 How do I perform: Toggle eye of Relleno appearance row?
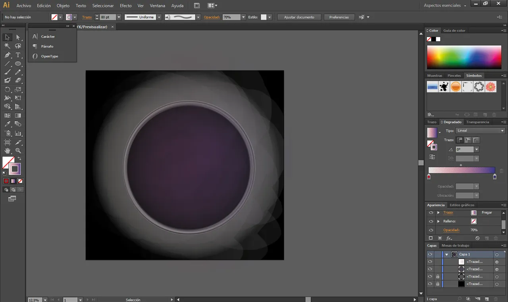[x=431, y=221]
